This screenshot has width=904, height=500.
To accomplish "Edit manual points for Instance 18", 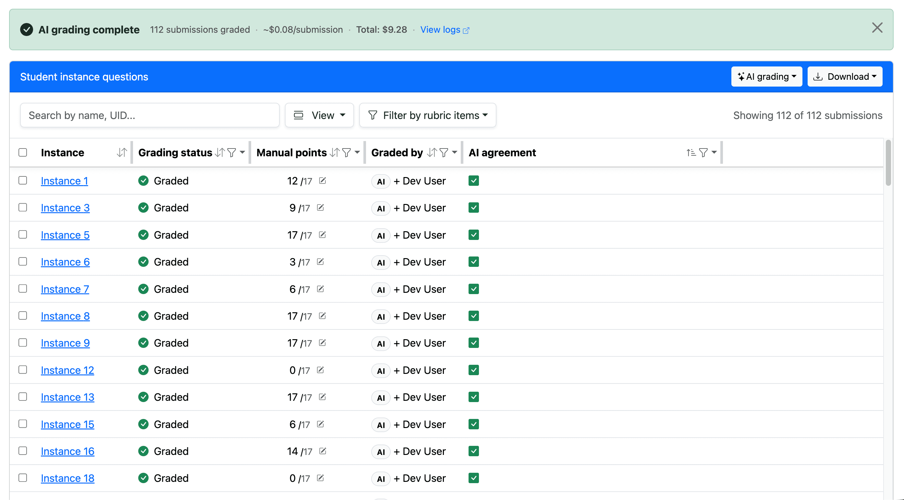I will click(x=320, y=478).
